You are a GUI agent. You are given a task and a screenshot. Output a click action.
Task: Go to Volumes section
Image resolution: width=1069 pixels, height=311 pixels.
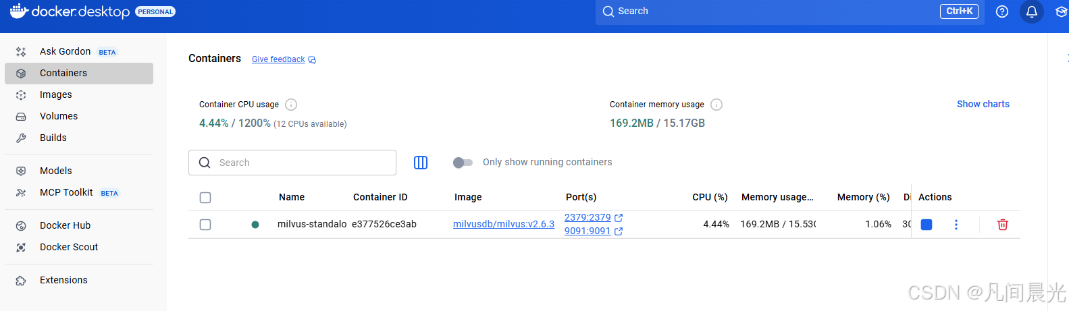tap(79, 116)
